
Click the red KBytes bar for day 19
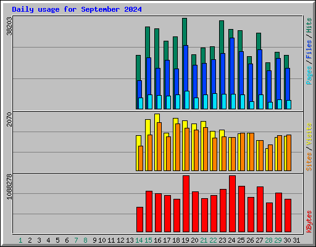tap(186, 204)
